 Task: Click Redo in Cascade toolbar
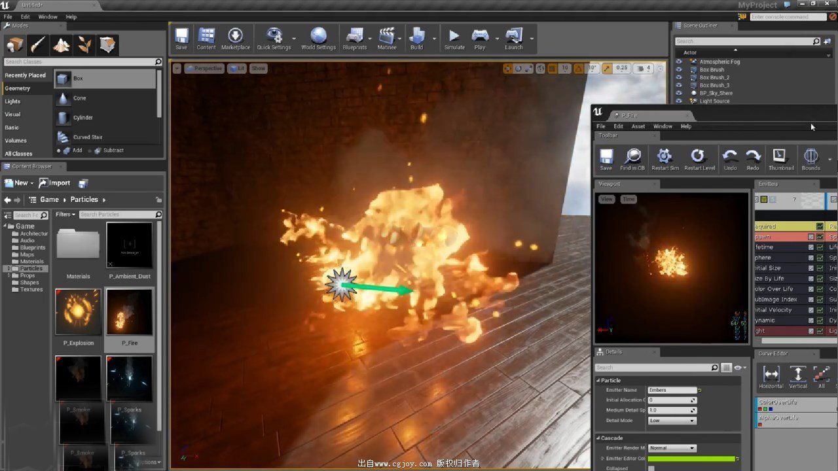coord(753,160)
